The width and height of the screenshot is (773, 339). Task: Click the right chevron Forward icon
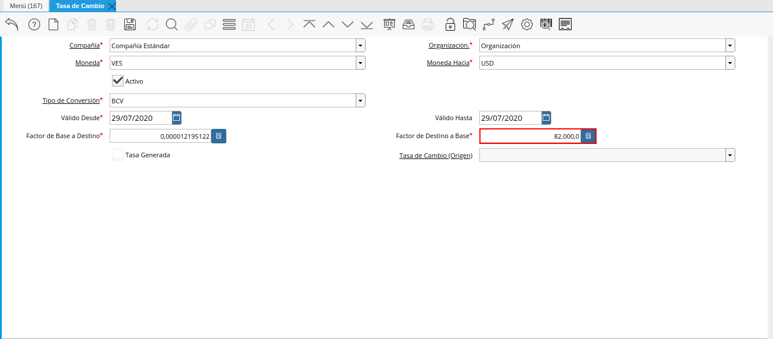(x=290, y=24)
